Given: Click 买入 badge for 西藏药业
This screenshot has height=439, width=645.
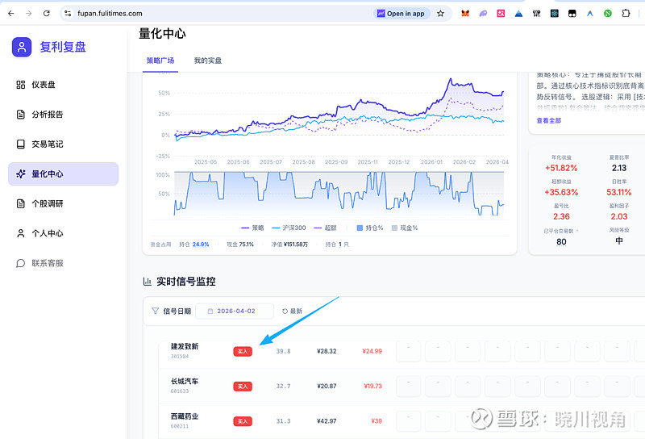Looking at the screenshot, I should pyautogui.click(x=243, y=421).
